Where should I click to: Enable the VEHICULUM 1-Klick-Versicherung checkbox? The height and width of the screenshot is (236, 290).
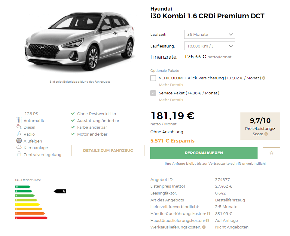click(153, 78)
